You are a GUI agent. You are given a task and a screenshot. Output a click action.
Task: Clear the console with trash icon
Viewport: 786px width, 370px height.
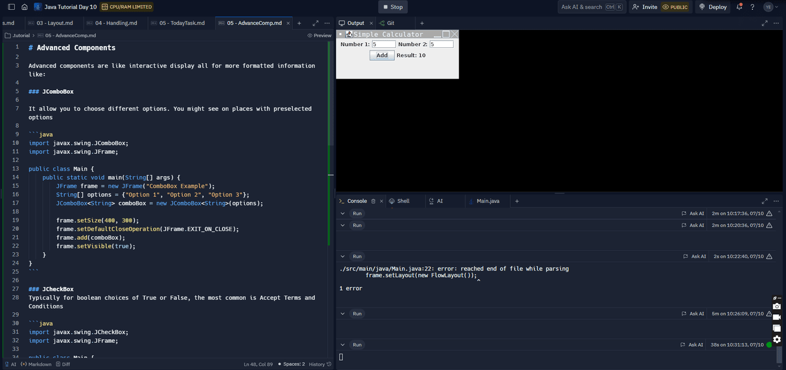373,201
